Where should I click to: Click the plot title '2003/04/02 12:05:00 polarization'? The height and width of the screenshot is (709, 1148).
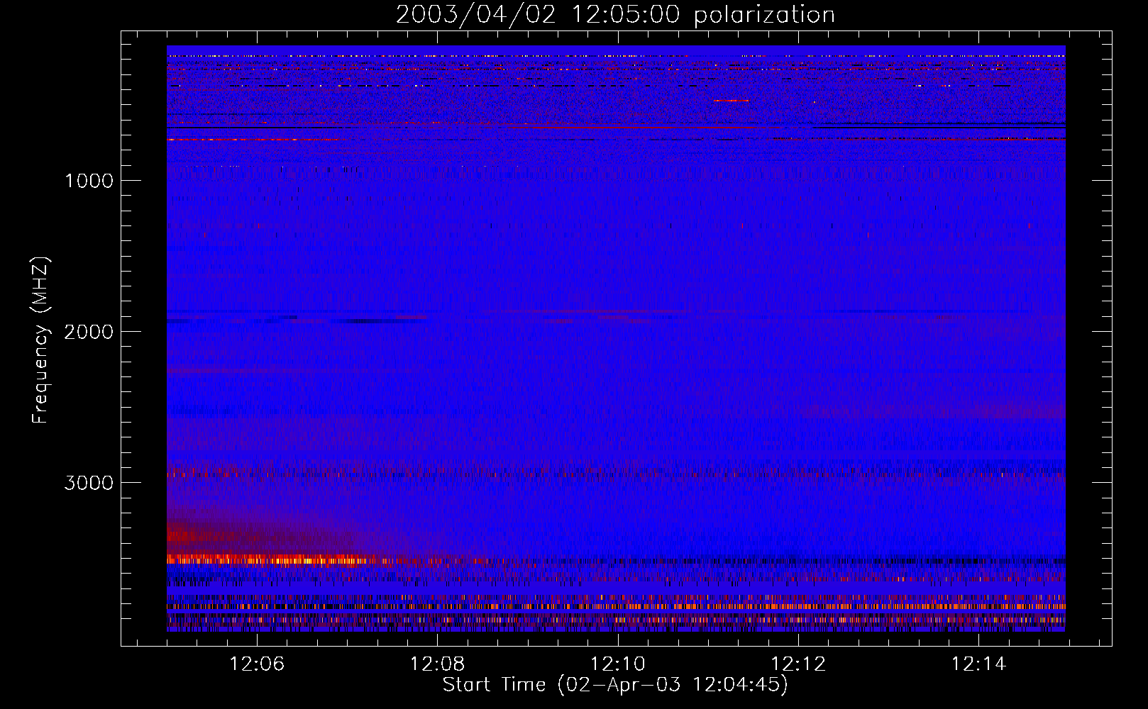[615, 14]
